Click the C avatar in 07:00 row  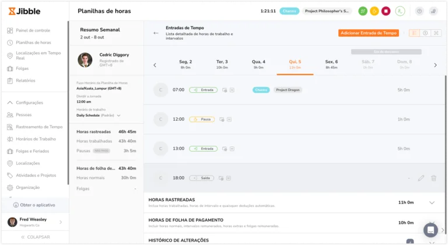(x=160, y=90)
